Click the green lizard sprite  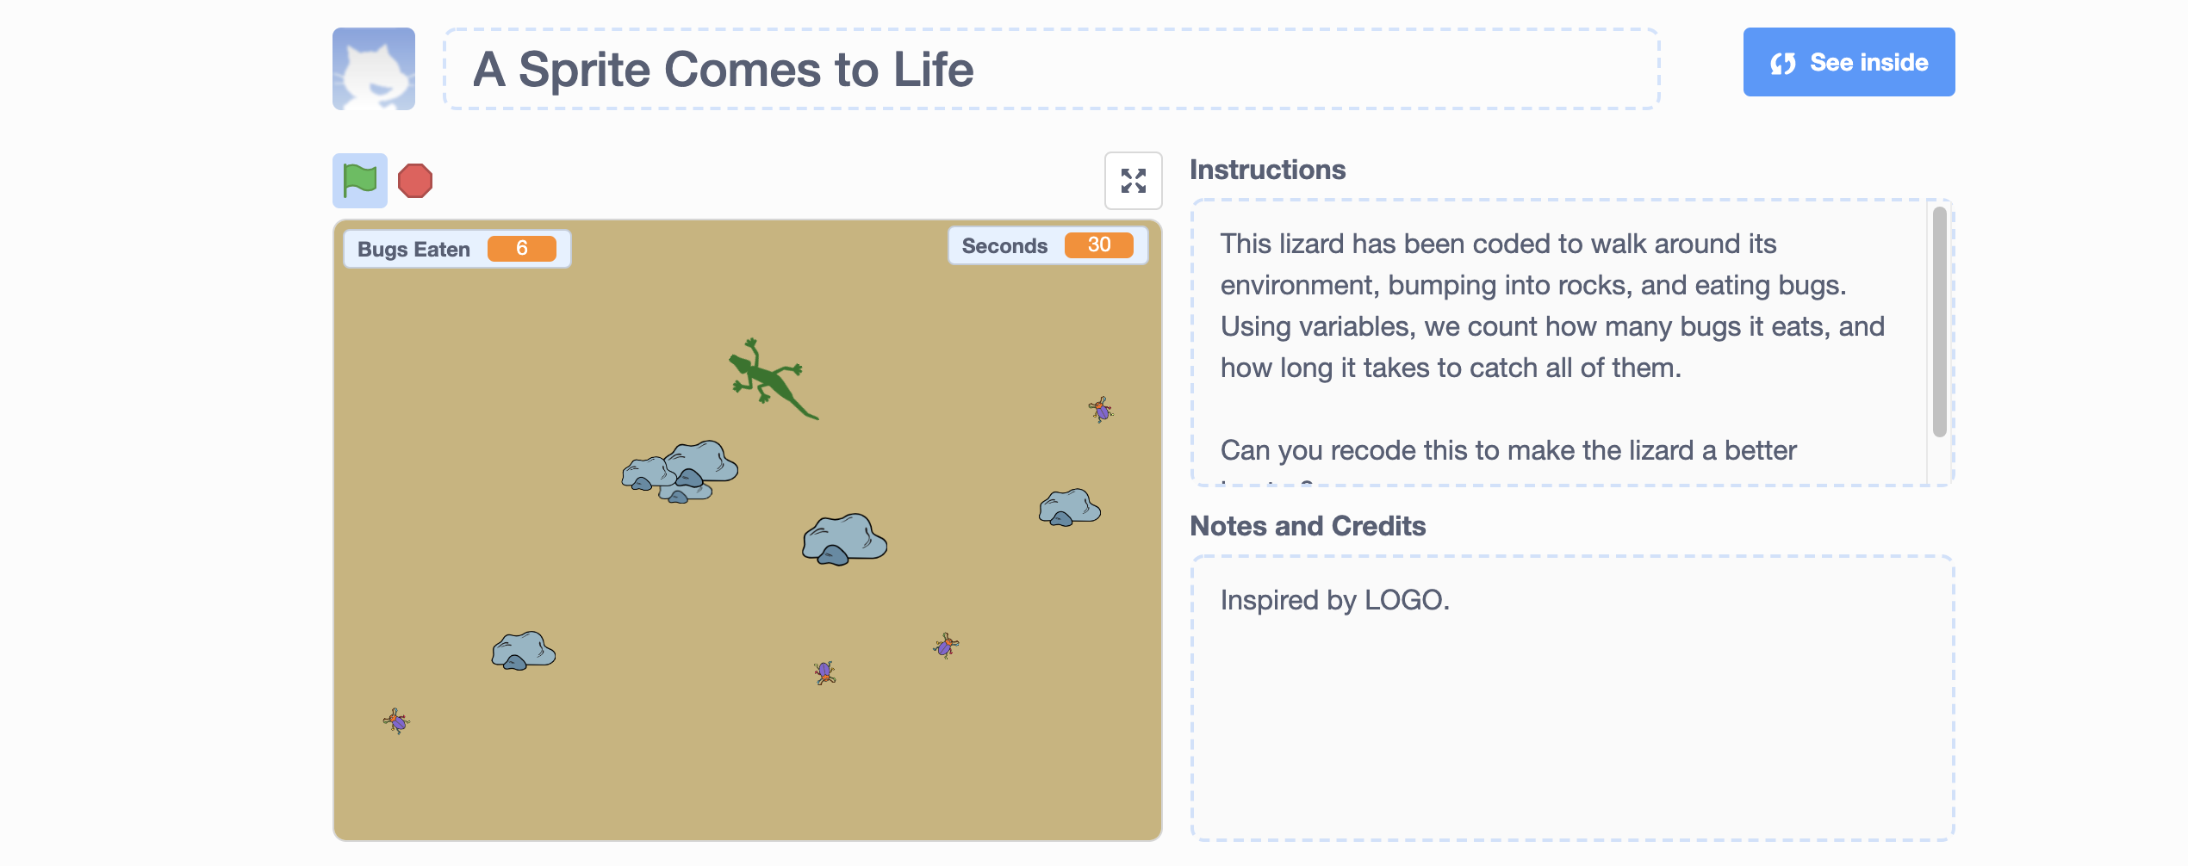pyautogui.click(x=768, y=379)
